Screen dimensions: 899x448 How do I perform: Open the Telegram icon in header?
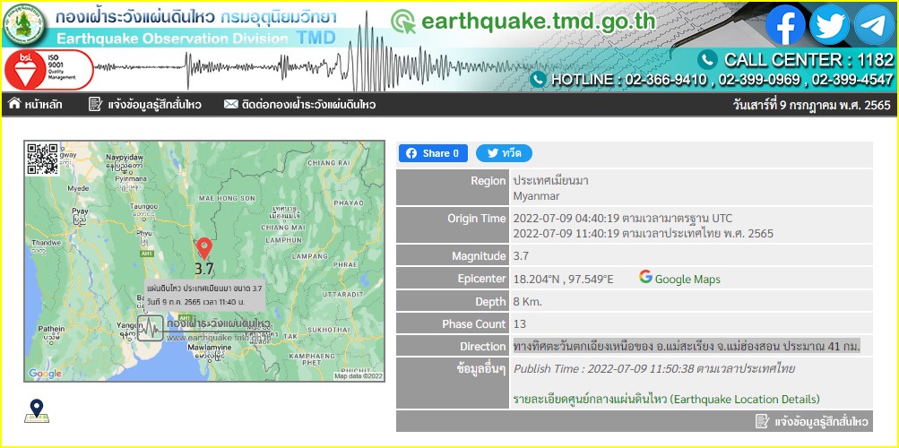point(873,25)
